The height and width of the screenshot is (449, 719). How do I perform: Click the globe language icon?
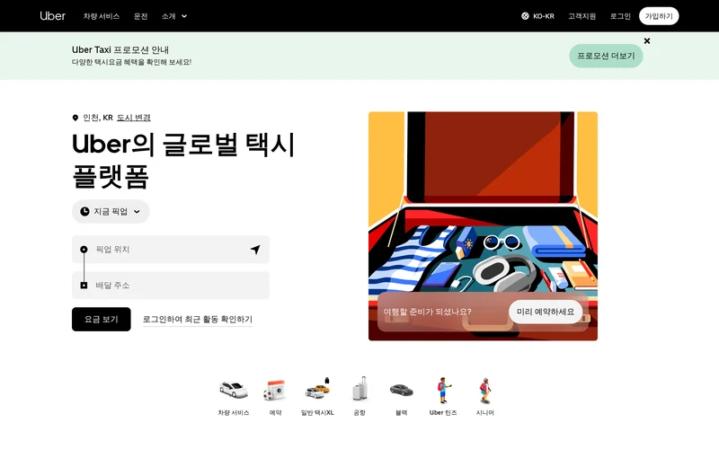tap(525, 16)
